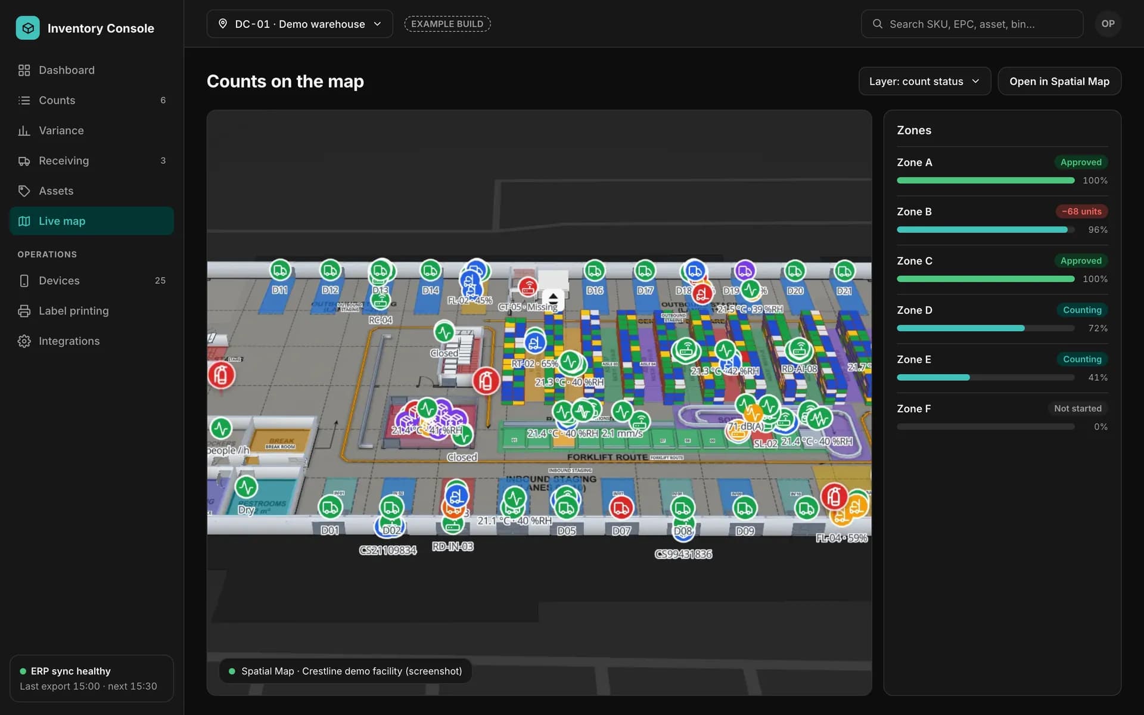
Task: Open the Receiving section
Action: click(x=92, y=161)
